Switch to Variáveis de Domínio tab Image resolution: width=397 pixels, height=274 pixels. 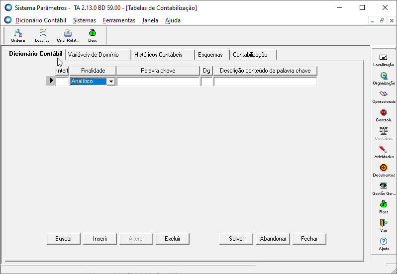pyautogui.click(x=99, y=55)
